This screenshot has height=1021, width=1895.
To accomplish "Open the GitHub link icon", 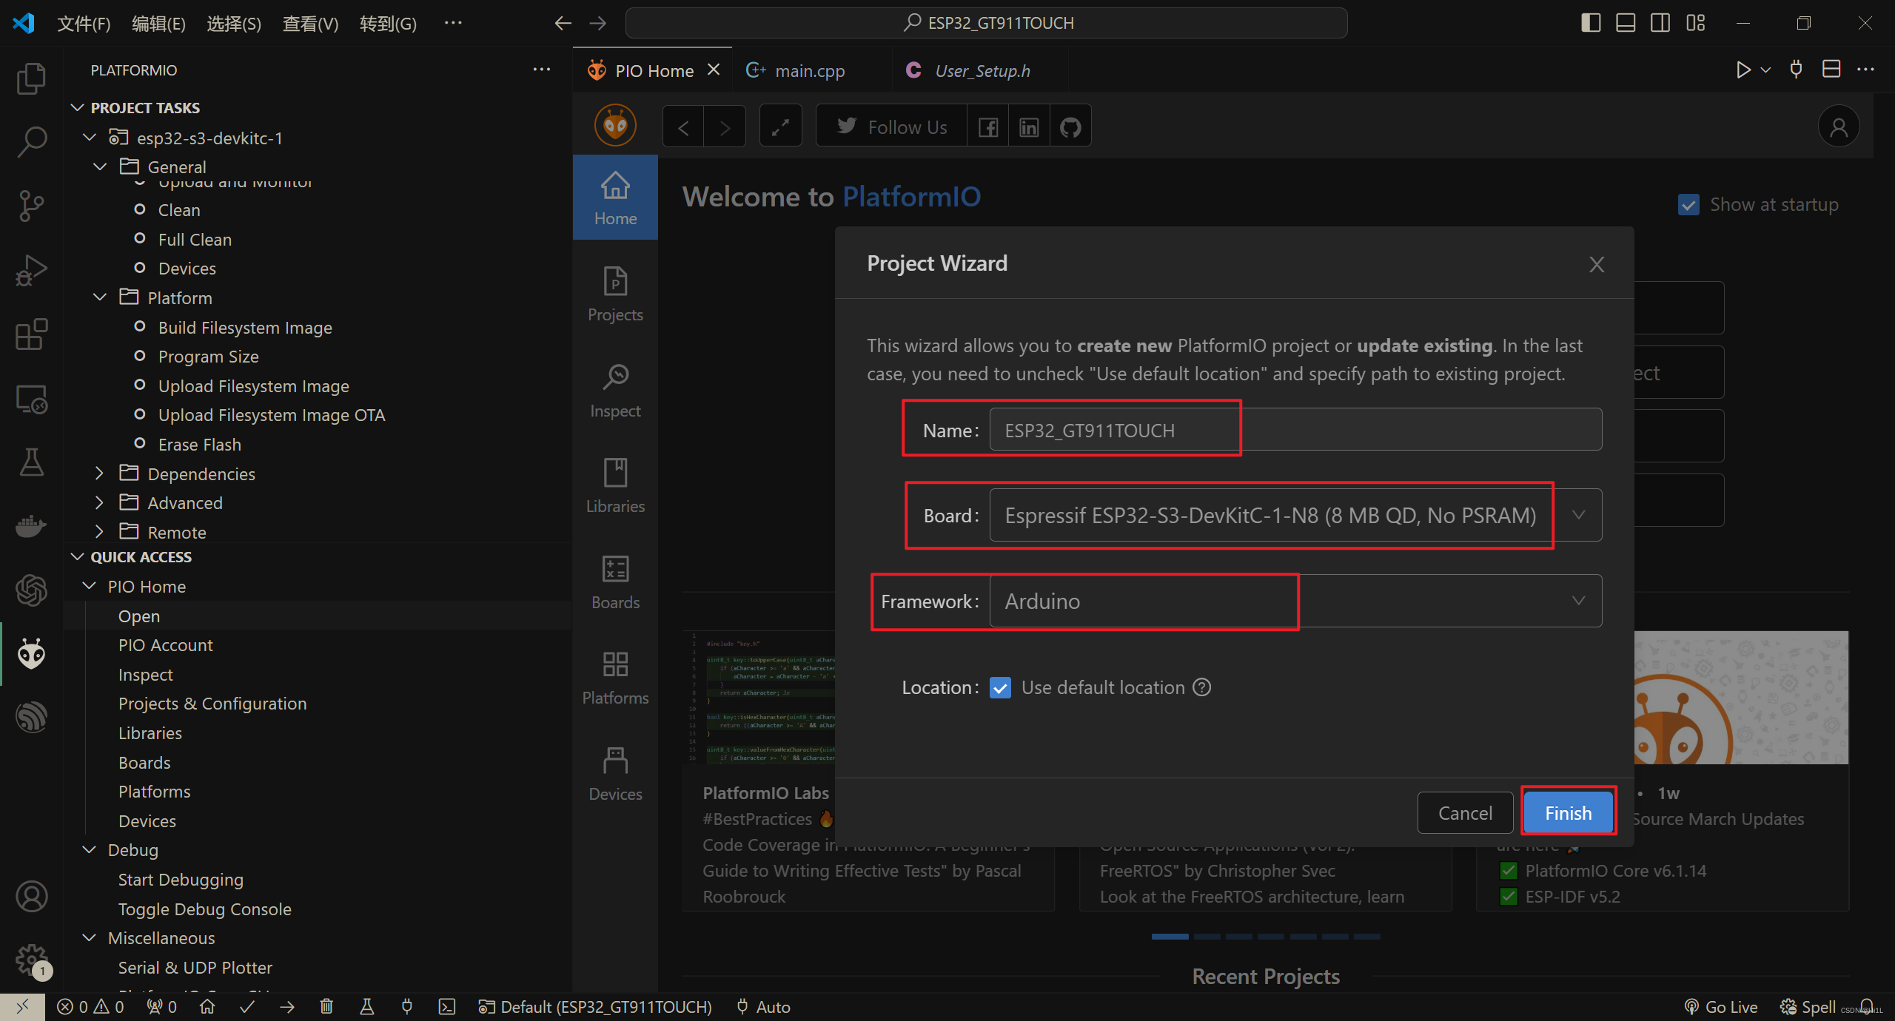I will click(x=1070, y=127).
